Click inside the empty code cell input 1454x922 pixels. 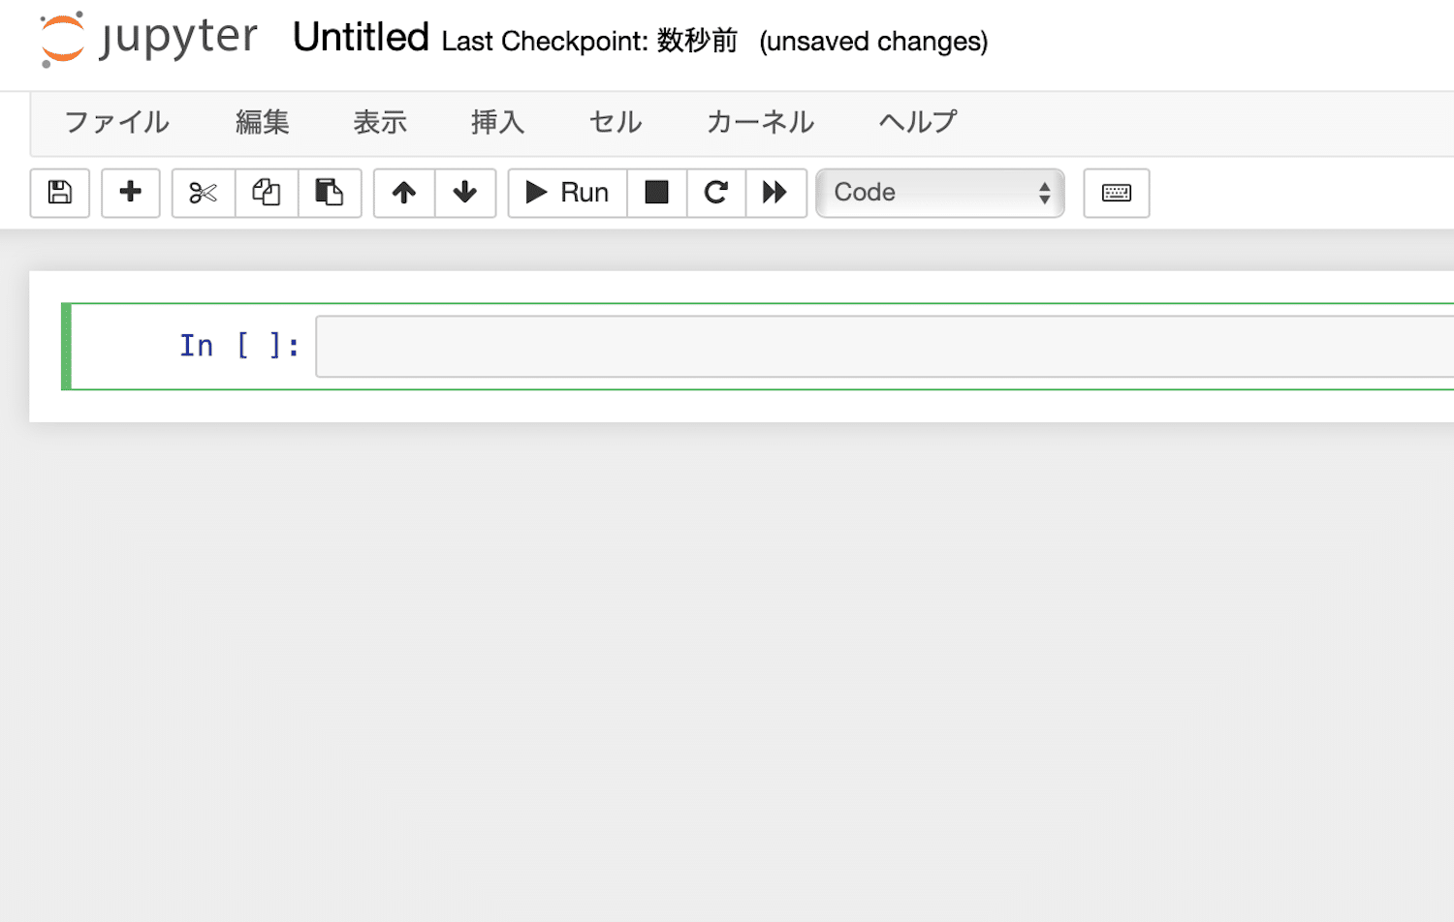884,347
